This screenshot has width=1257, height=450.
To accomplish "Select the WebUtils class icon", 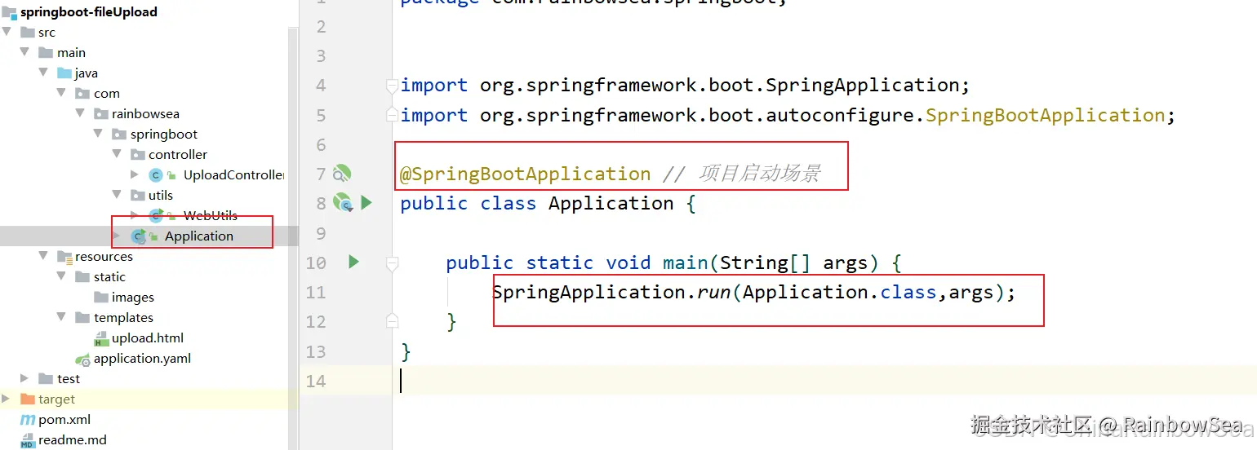I will coord(156,216).
